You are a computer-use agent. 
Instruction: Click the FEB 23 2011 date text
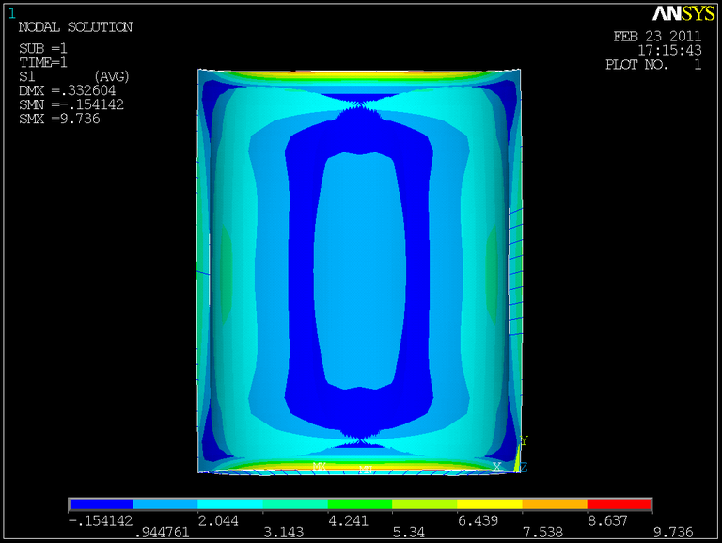(x=657, y=37)
